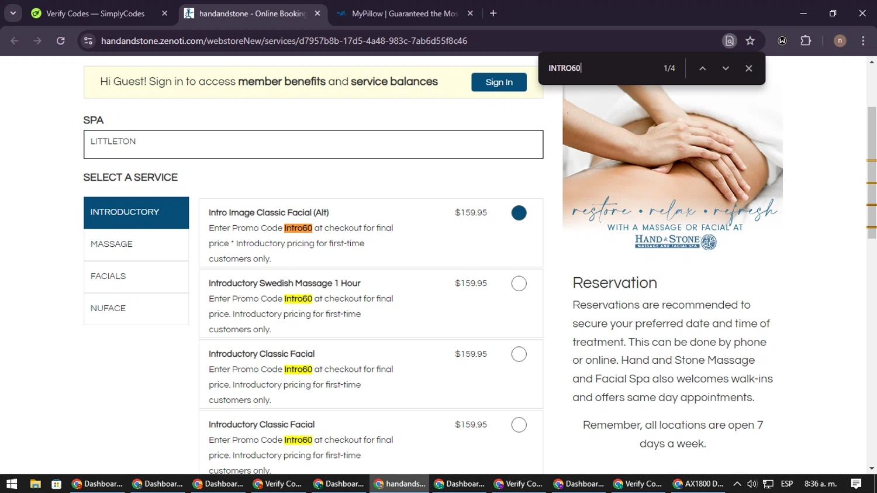Close the Verify Codes tab
The width and height of the screenshot is (877, 493).
click(x=164, y=13)
